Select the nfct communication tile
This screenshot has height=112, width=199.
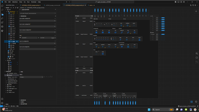pyautogui.click(x=128, y=46)
